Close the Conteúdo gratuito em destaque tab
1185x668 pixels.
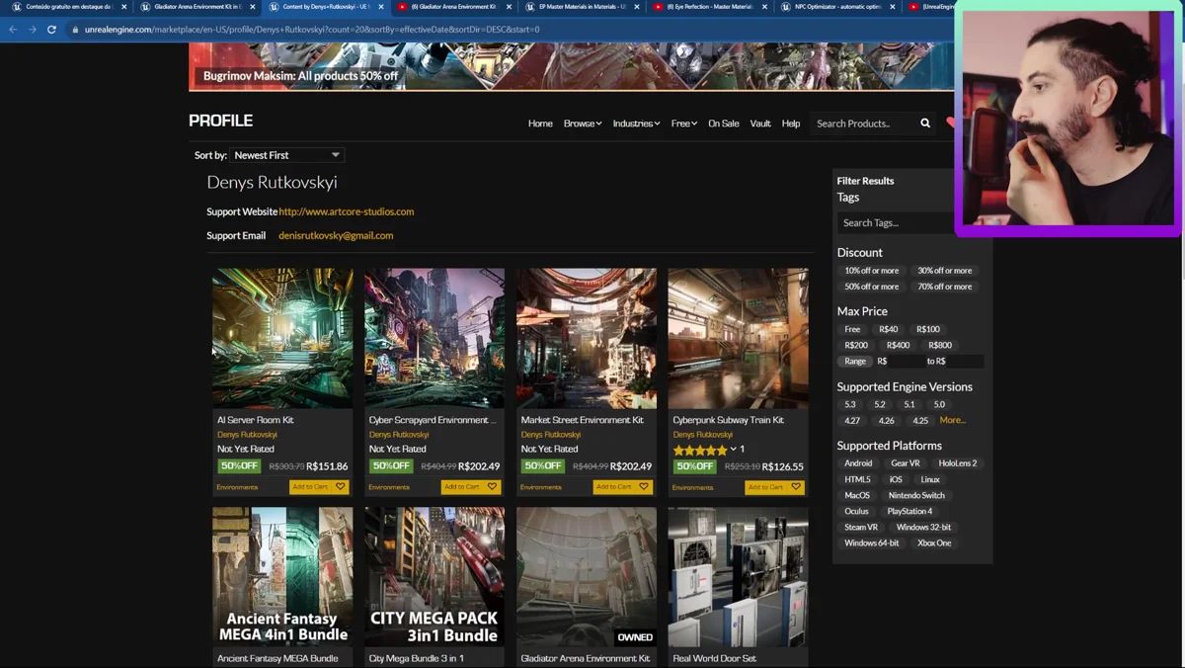123,7
